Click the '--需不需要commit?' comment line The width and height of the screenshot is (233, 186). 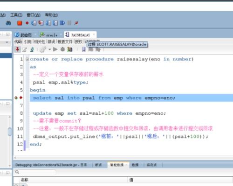pyautogui.click(x=57, y=121)
